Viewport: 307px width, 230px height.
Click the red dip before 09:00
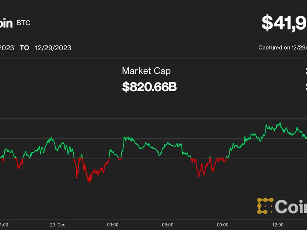(x=198, y=176)
